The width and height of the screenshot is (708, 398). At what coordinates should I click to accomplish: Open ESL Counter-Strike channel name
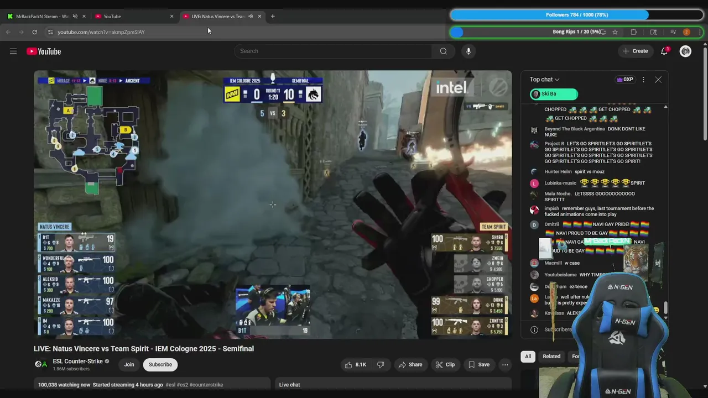[x=77, y=362]
